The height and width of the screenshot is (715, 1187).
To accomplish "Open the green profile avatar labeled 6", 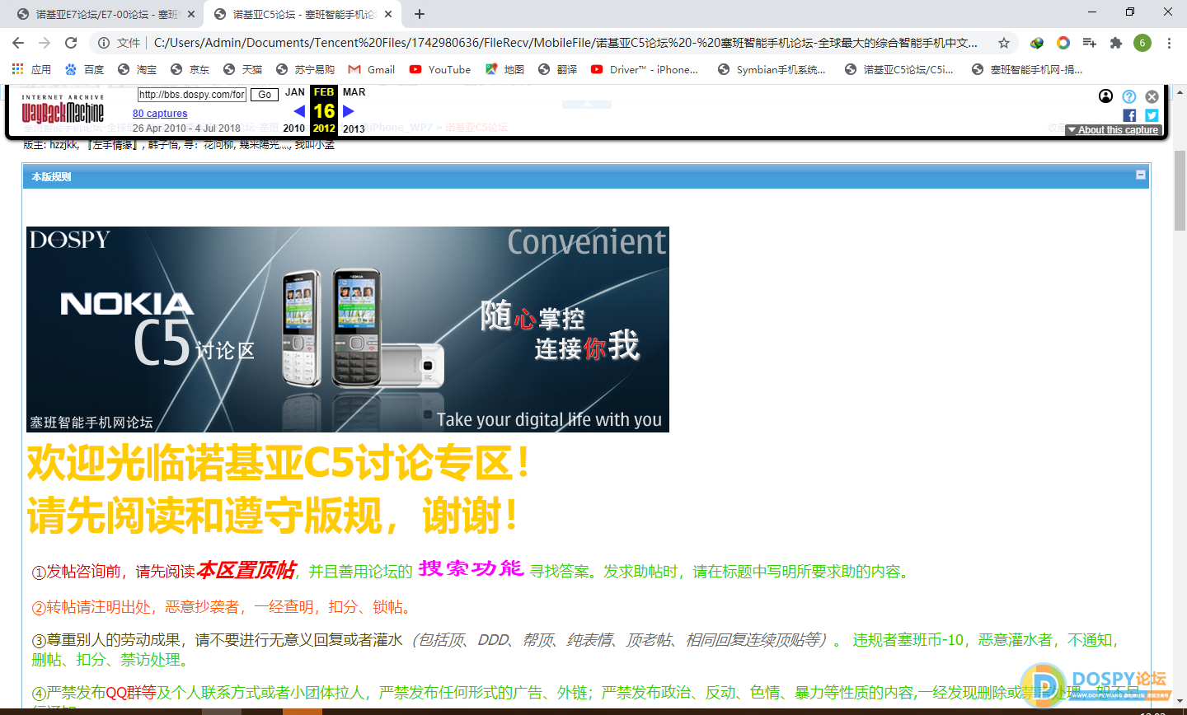I will 1142,43.
